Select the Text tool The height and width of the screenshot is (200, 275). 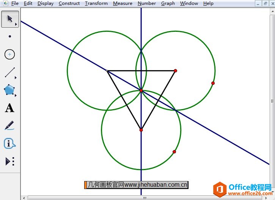(x=9, y=108)
